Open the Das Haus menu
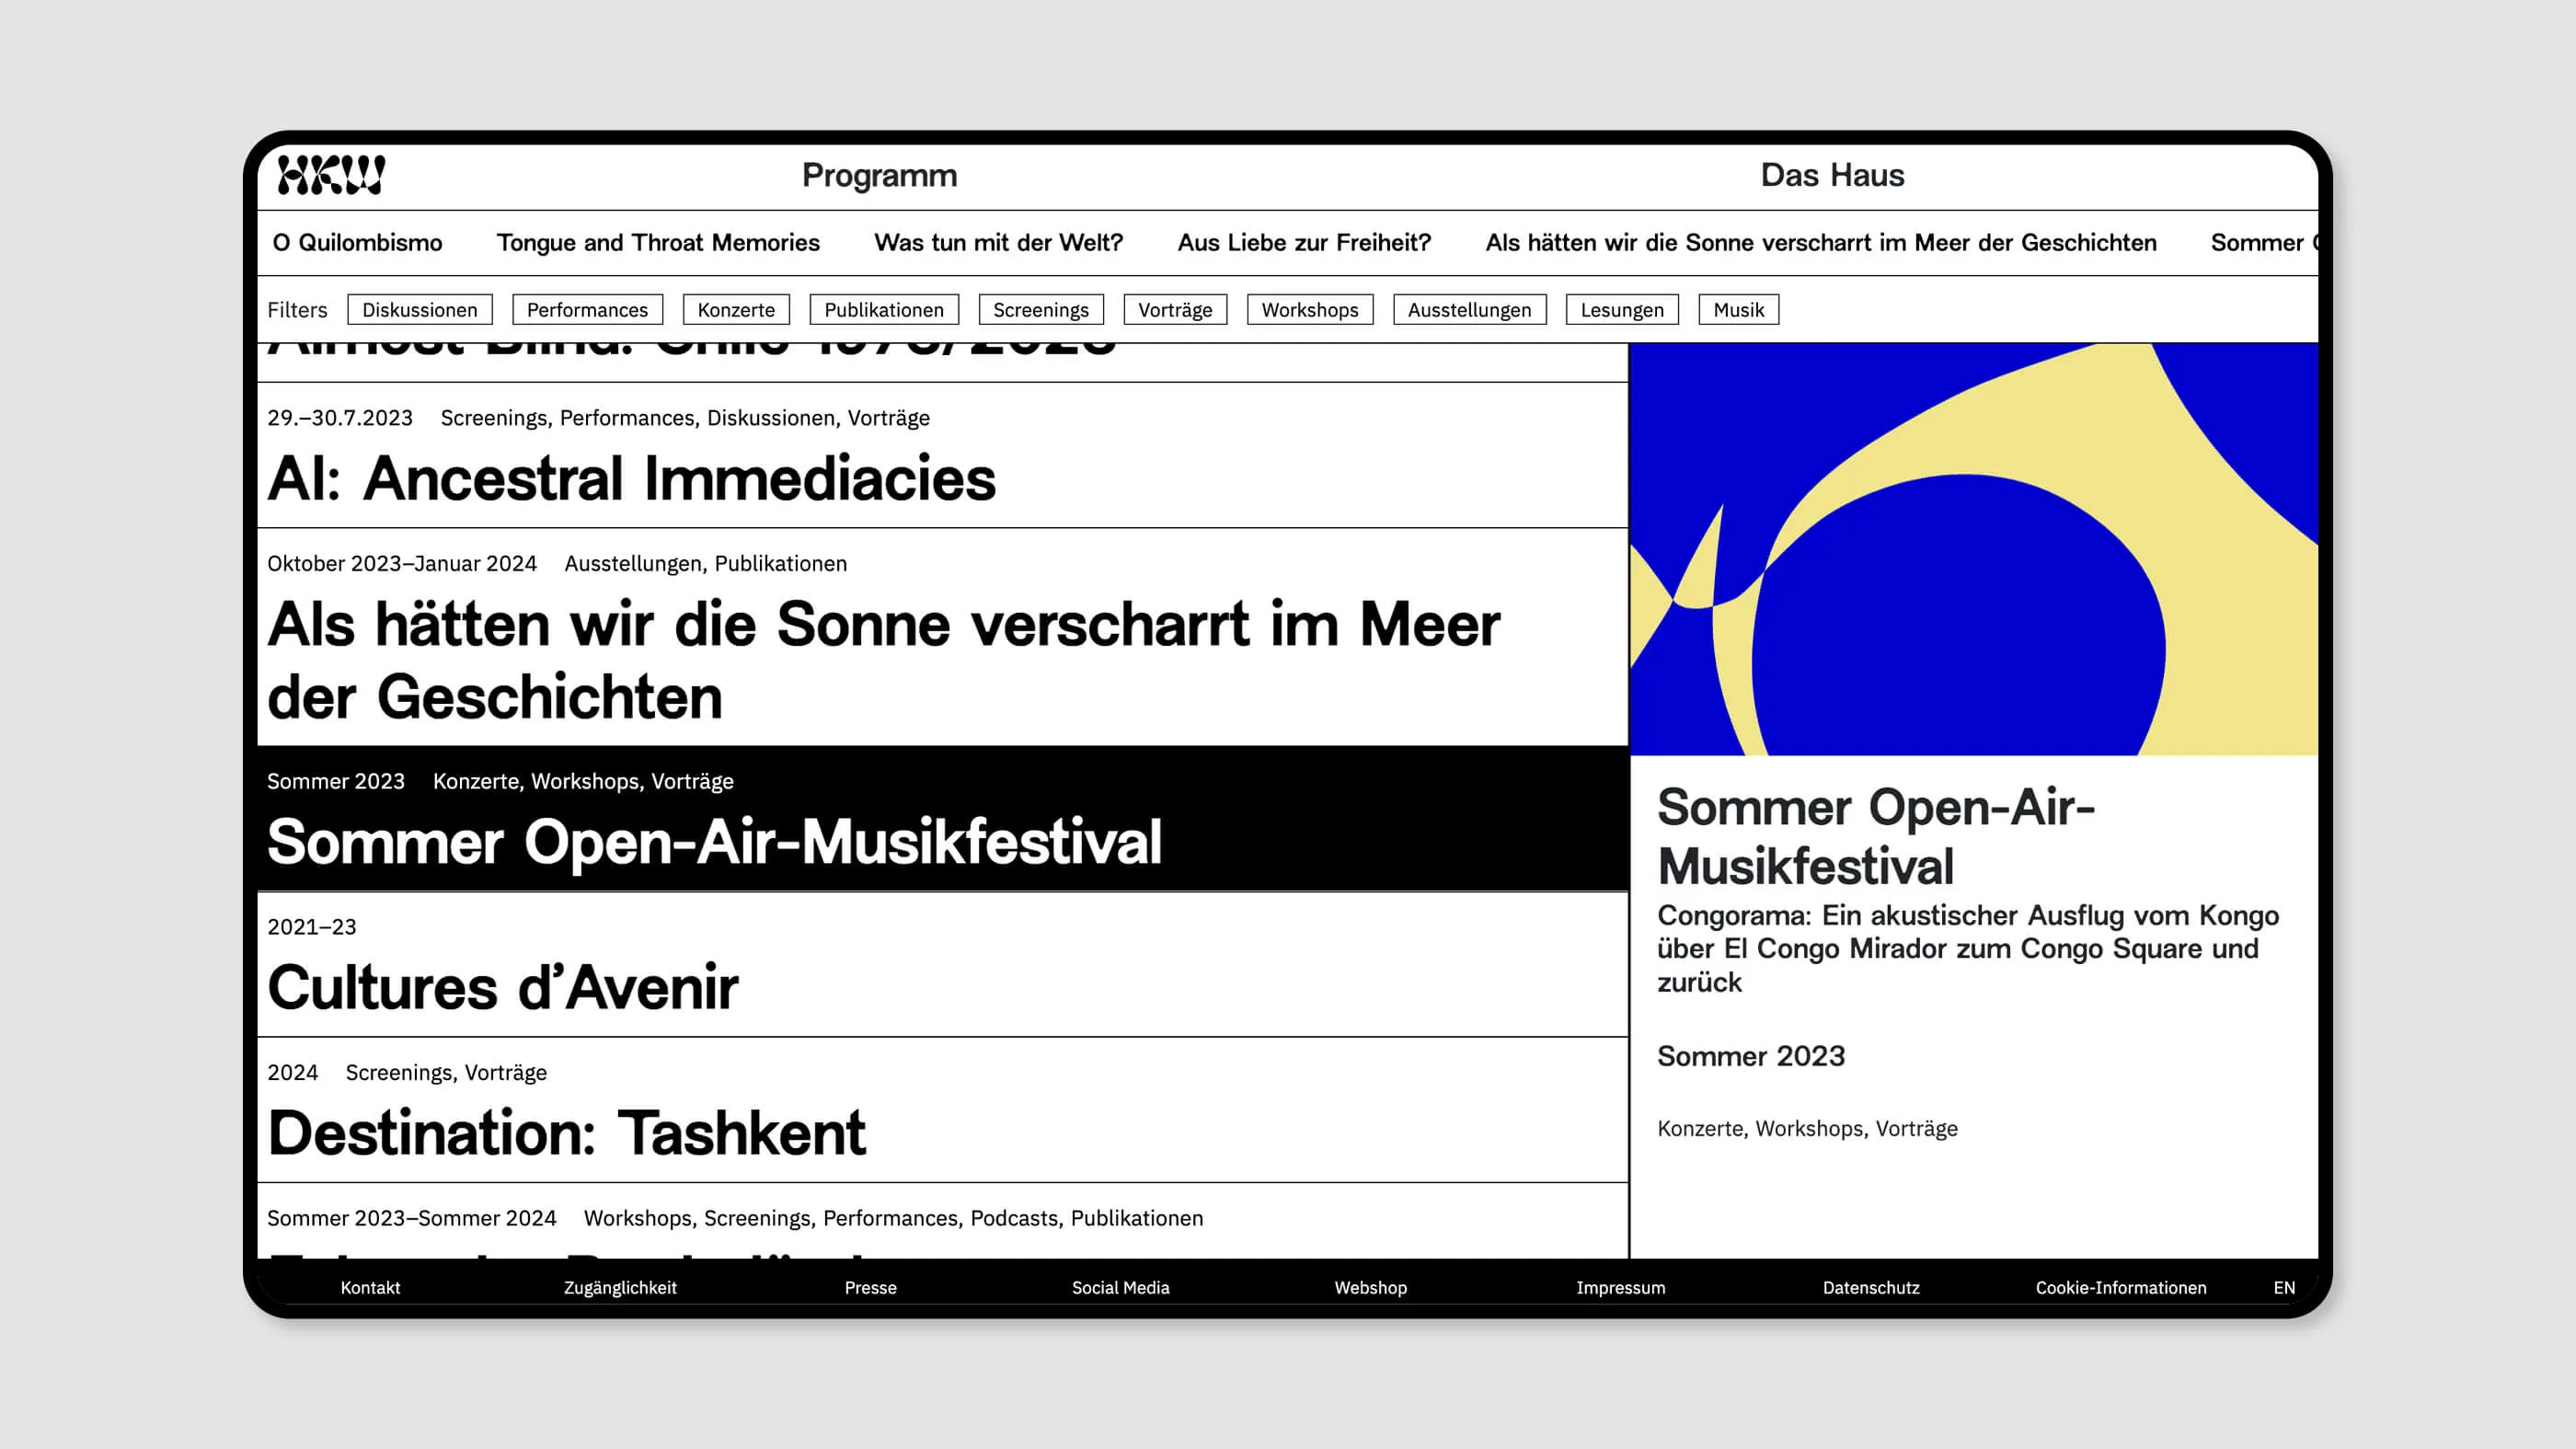2576x1449 pixels. (x=1832, y=175)
